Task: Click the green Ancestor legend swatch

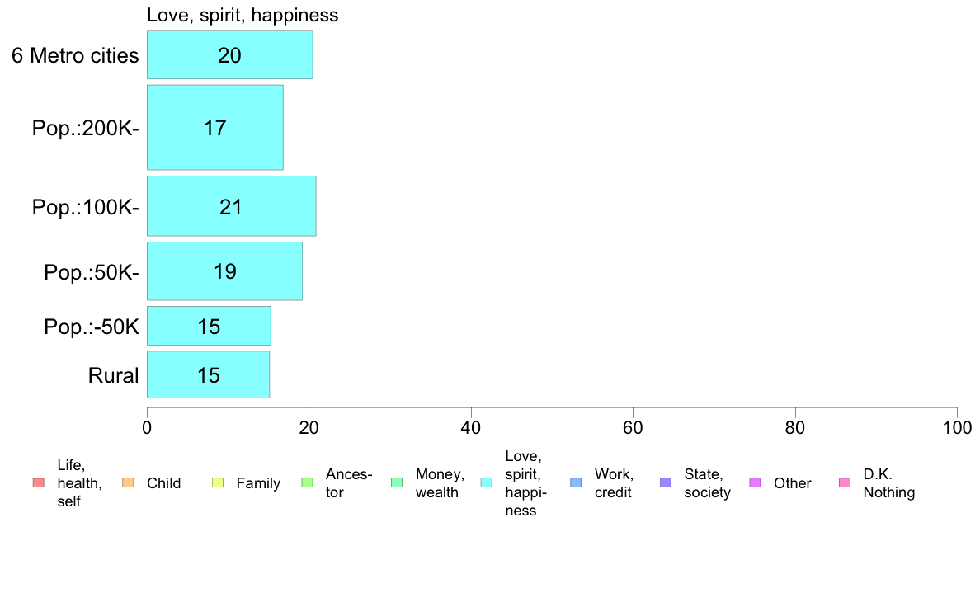Action: tap(307, 482)
